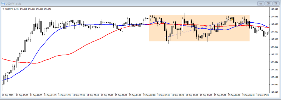This screenshot has width=281, height=100.
Task: Click price scale label 147.135
Action: click(x=274, y=77)
